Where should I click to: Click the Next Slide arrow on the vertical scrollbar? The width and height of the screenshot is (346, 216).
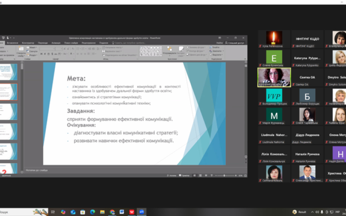coord(246,162)
